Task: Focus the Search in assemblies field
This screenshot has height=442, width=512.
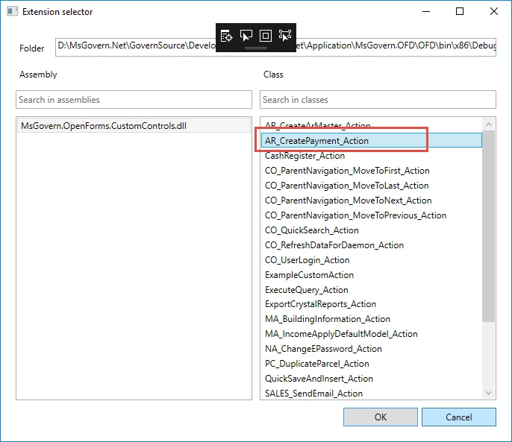Action: [134, 100]
